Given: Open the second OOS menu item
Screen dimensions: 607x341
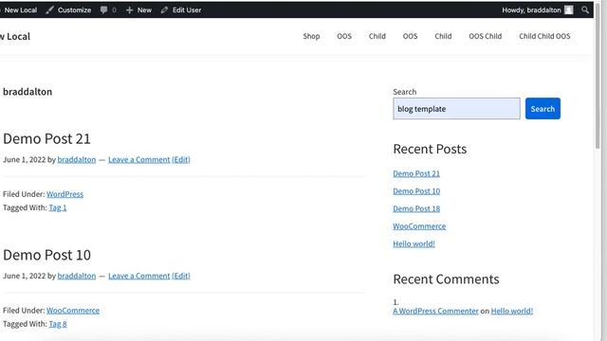Looking at the screenshot, I should point(410,36).
